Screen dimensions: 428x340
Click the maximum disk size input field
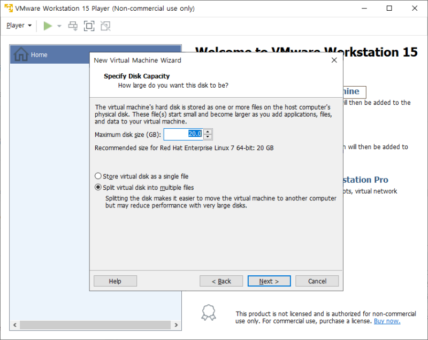pos(182,134)
